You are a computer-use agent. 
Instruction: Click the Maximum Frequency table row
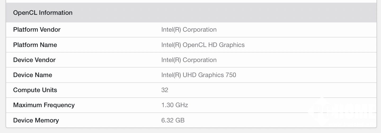click(191, 105)
